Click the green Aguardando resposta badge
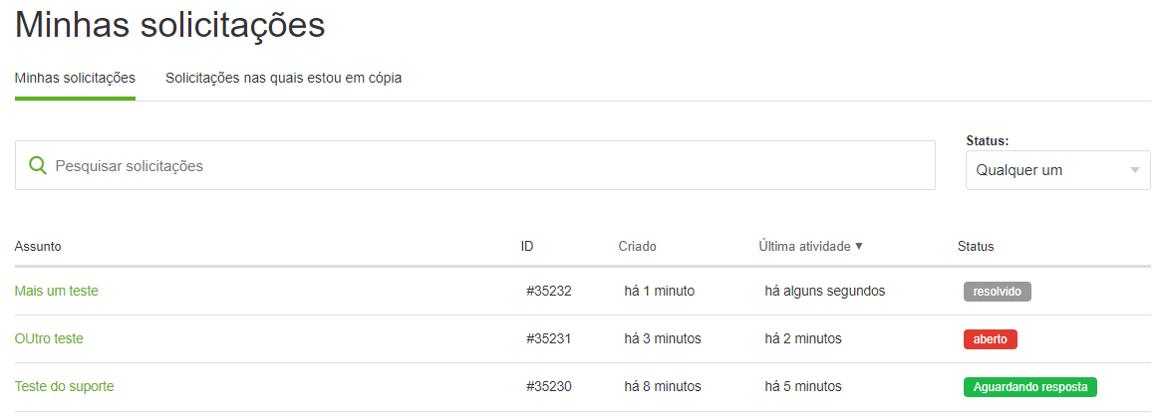This screenshot has height=418, width=1165. [1030, 387]
